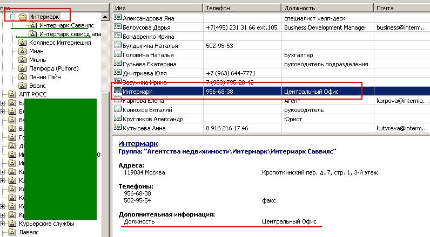Sort contacts by the Должность column
Viewport: 430px width, 237px height.
(x=327, y=8)
